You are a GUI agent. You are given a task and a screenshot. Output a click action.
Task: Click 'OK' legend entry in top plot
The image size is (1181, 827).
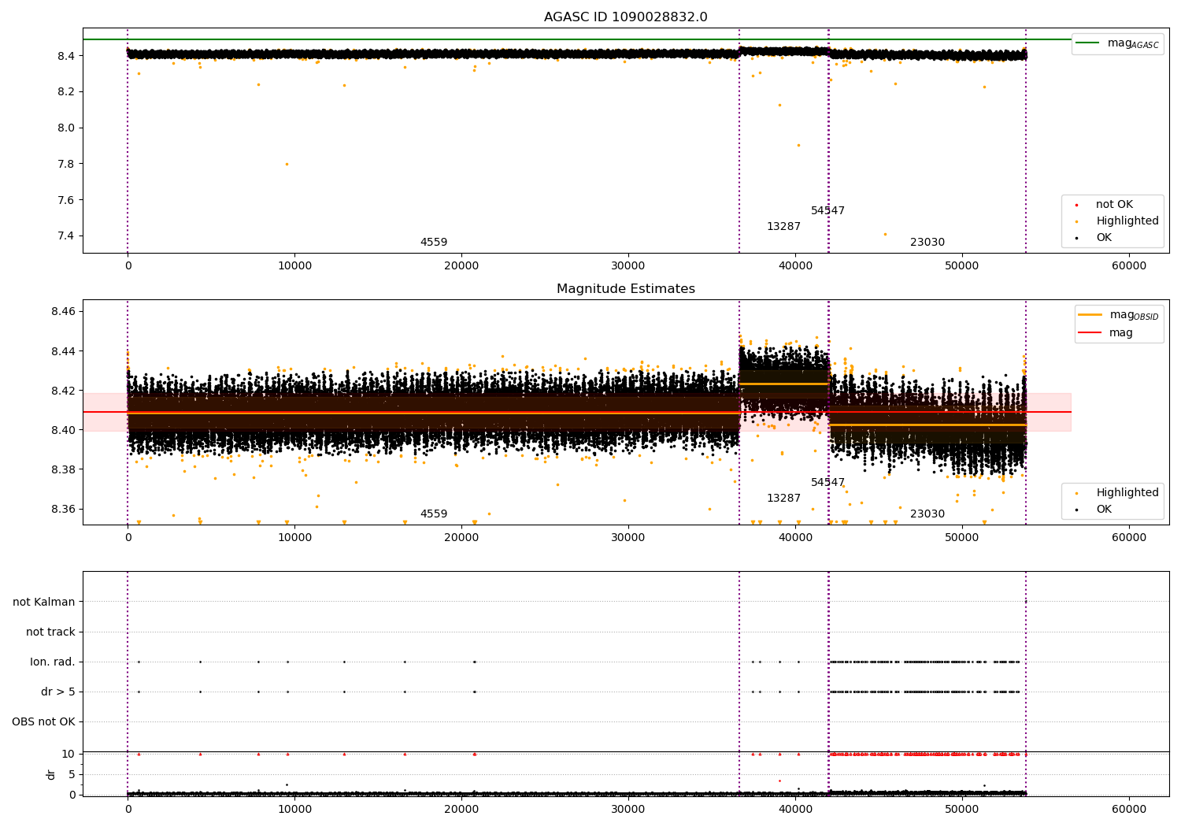(x=1104, y=238)
